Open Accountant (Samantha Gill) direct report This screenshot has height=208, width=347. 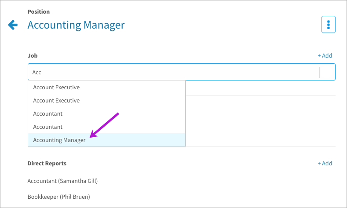click(62, 181)
